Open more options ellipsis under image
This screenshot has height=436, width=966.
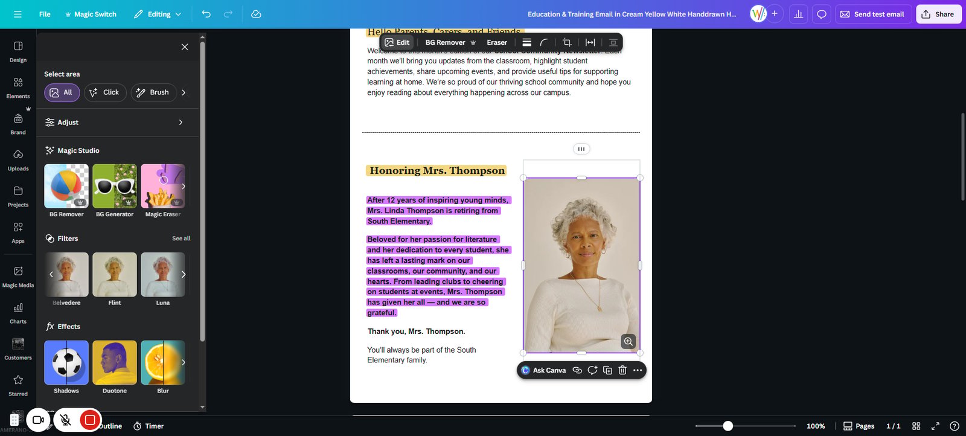point(638,370)
